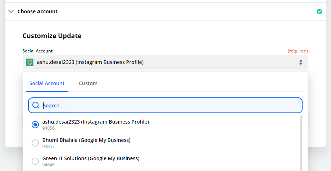Screen dimensions: 331x171
Task: Click the search magnifier icon
Action: pos(36,105)
